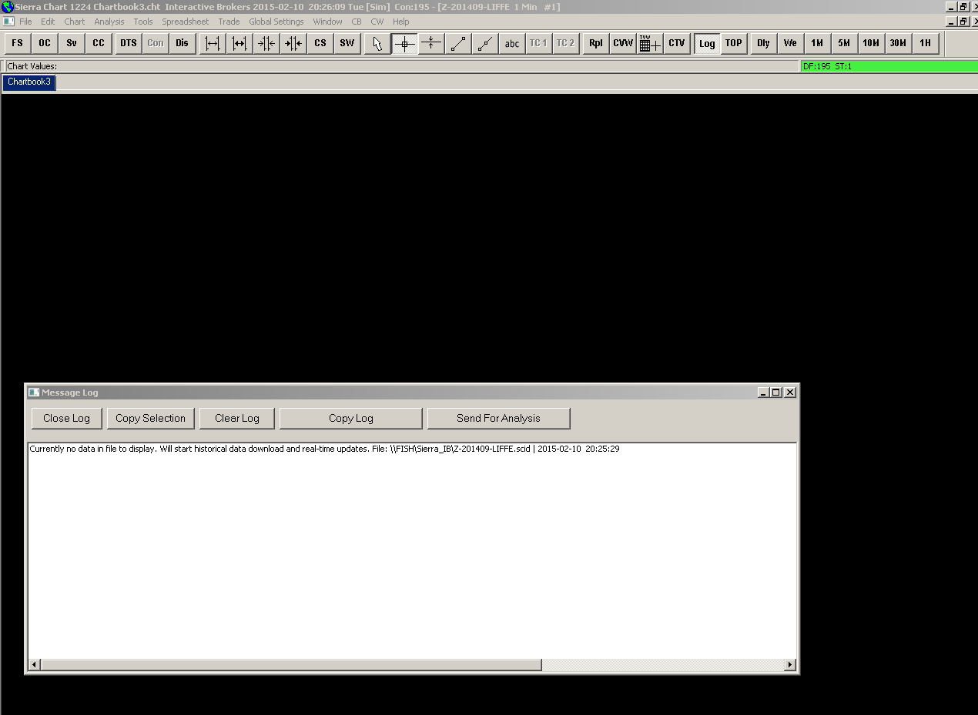Click the bold-arrow expand bar spacing icon
978x715 pixels.
click(239, 43)
